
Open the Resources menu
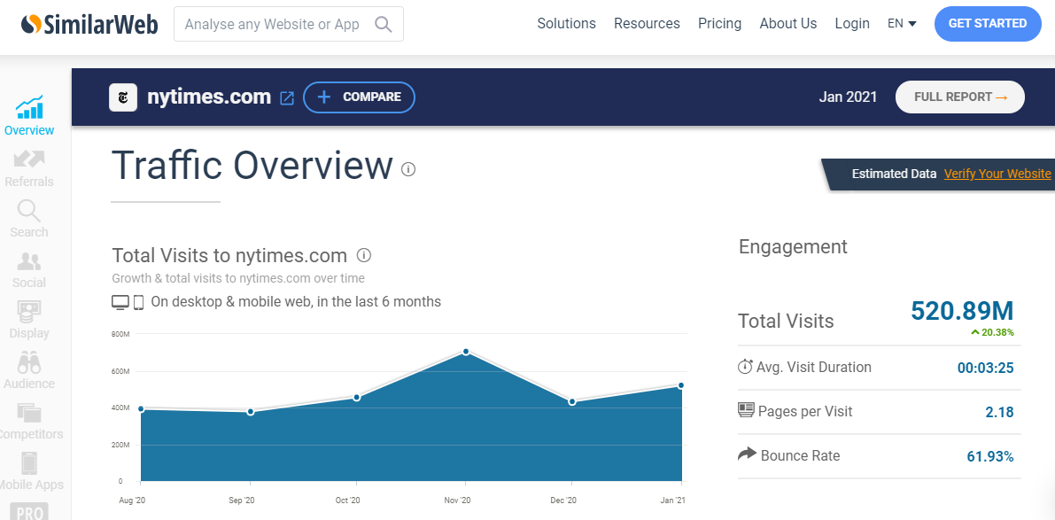point(648,24)
